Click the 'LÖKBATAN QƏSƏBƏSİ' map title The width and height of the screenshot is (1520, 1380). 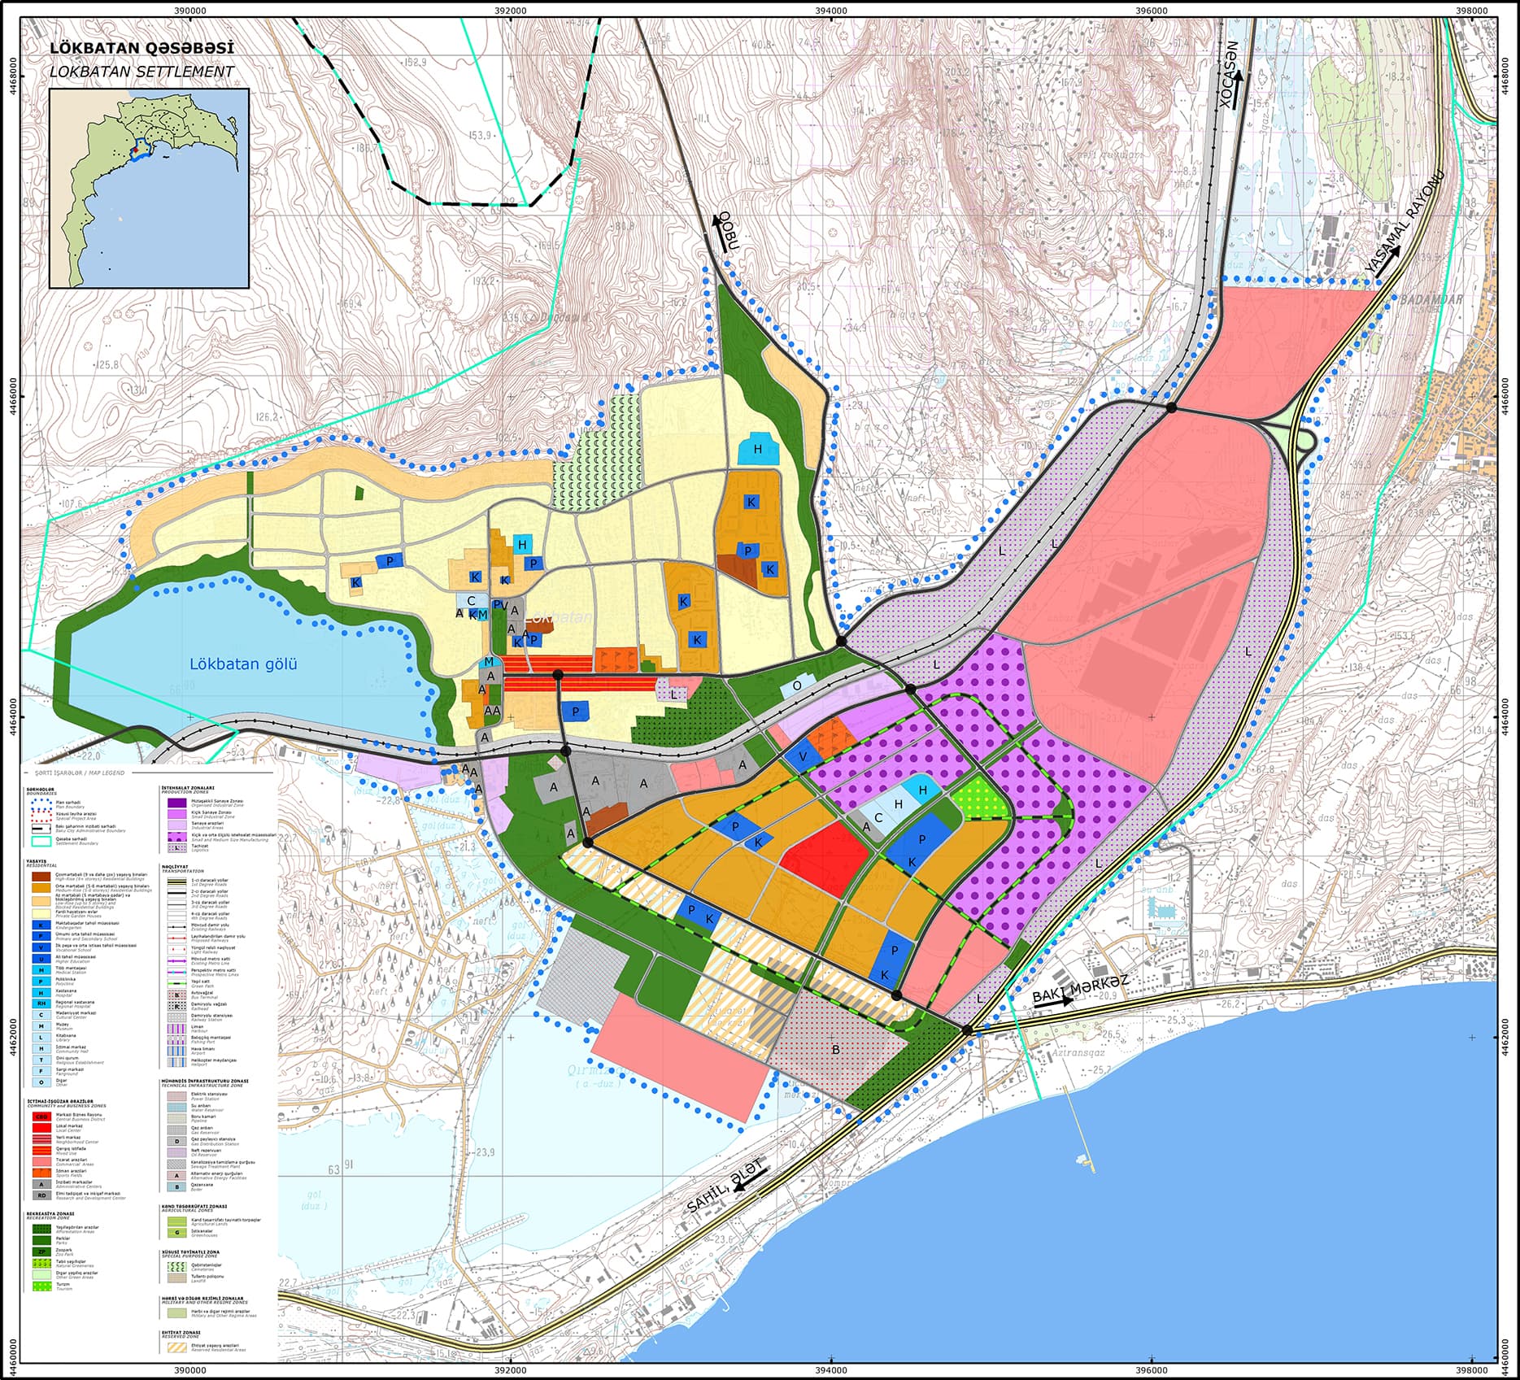136,47
